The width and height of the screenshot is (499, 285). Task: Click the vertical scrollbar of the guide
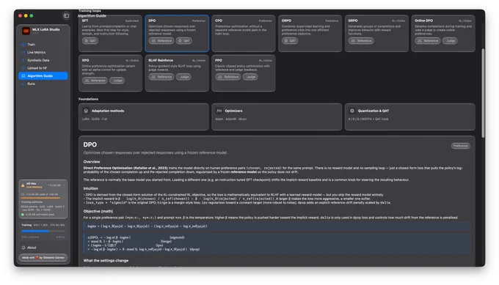[x=483, y=93]
